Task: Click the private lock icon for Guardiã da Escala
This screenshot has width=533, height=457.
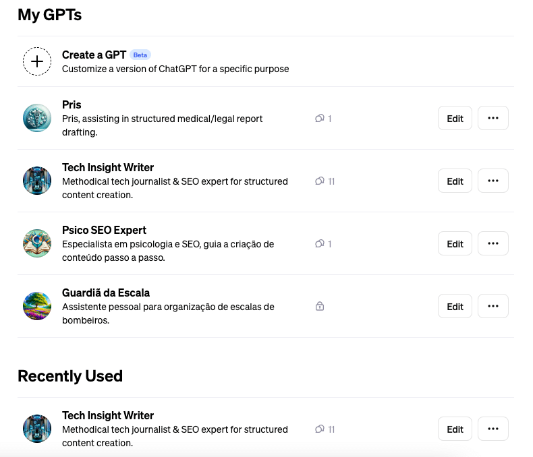Action: 320,307
